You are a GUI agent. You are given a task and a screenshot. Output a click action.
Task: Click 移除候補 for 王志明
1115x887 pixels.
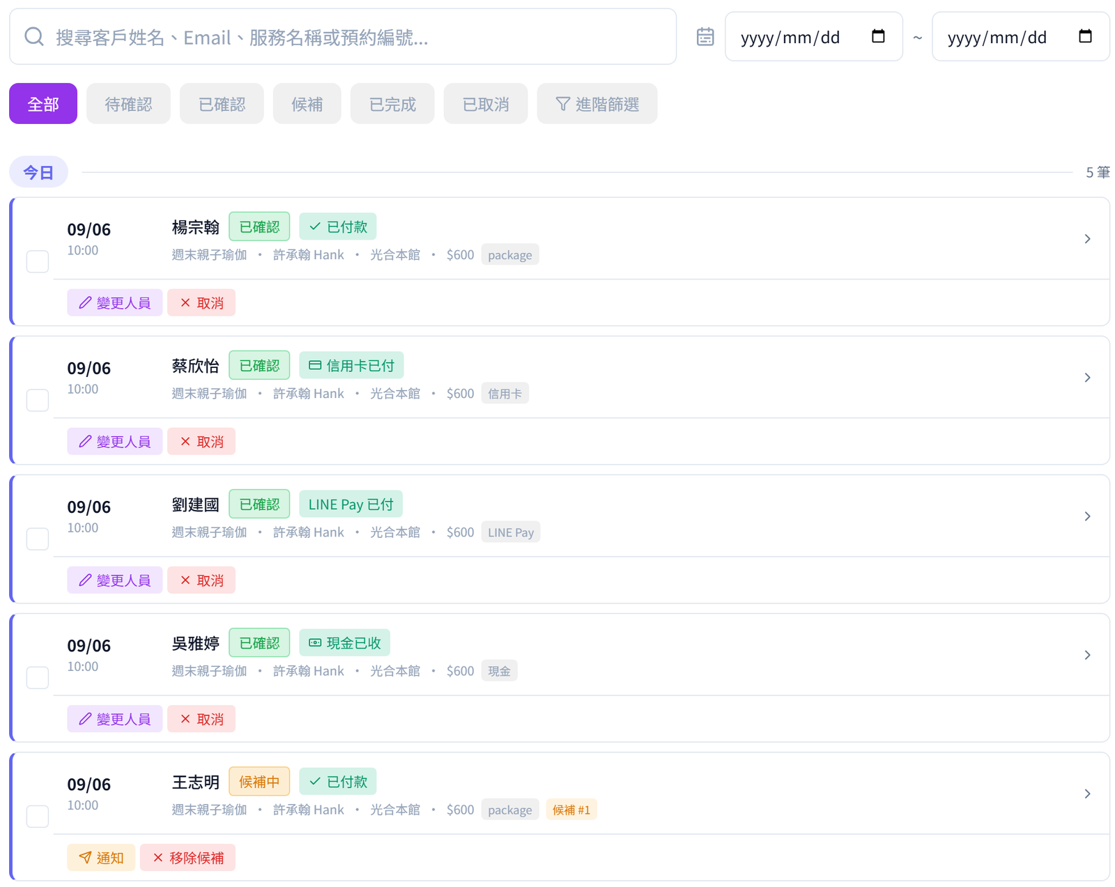click(187, 857)
